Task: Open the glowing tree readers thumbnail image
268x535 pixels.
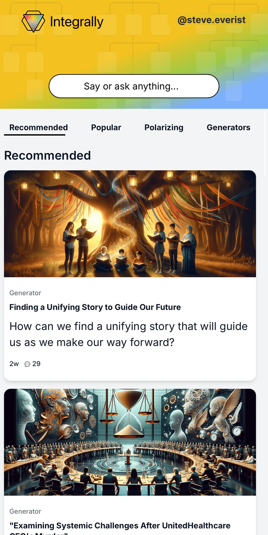Action: pos(130,224)
